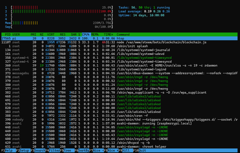Select the rsyslogd row with PID 400
This screenshot has width=240, height=153.
click(x=119, y=139)
